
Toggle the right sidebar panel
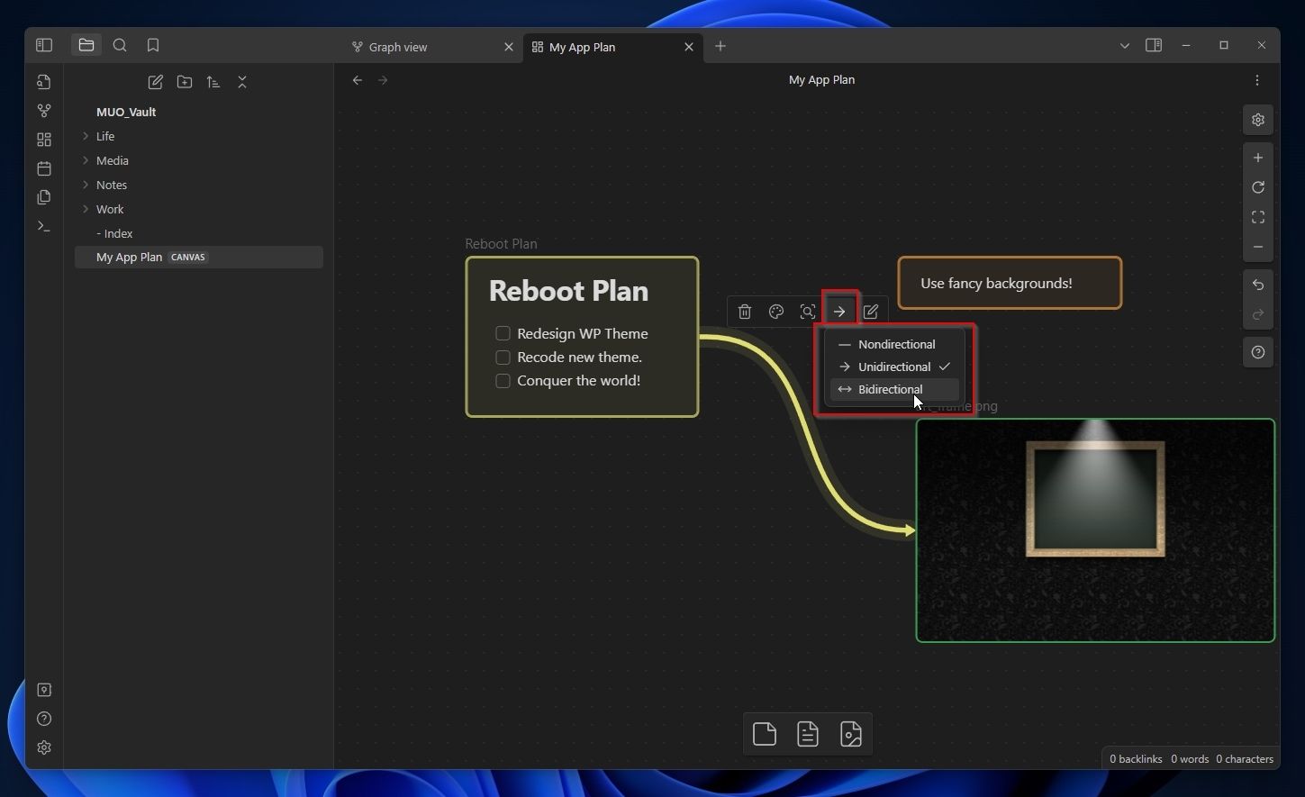pos(1154,45)
